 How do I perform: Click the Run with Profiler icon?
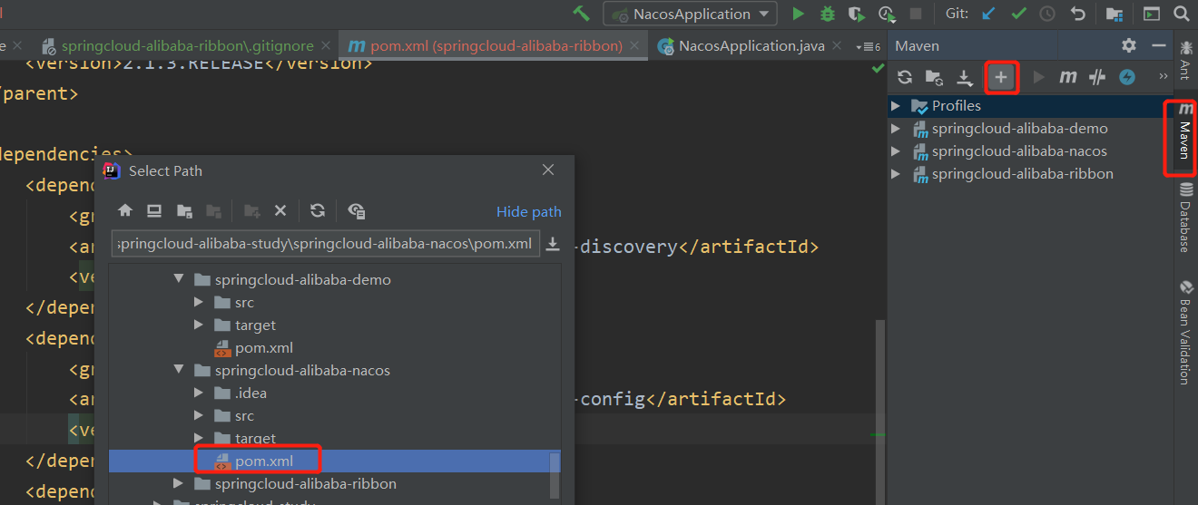coord(886,14)
